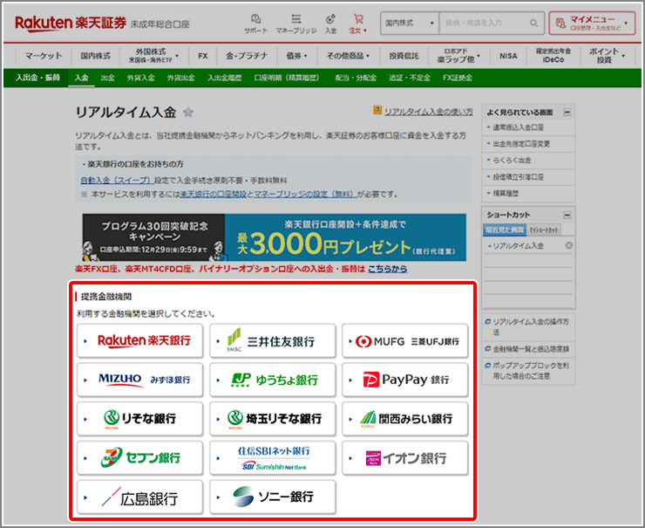Image resolution: width=645 pixels, height=528 pixels.
Task: Click the 入金 deposit icon in header
Action: point(330,24)
